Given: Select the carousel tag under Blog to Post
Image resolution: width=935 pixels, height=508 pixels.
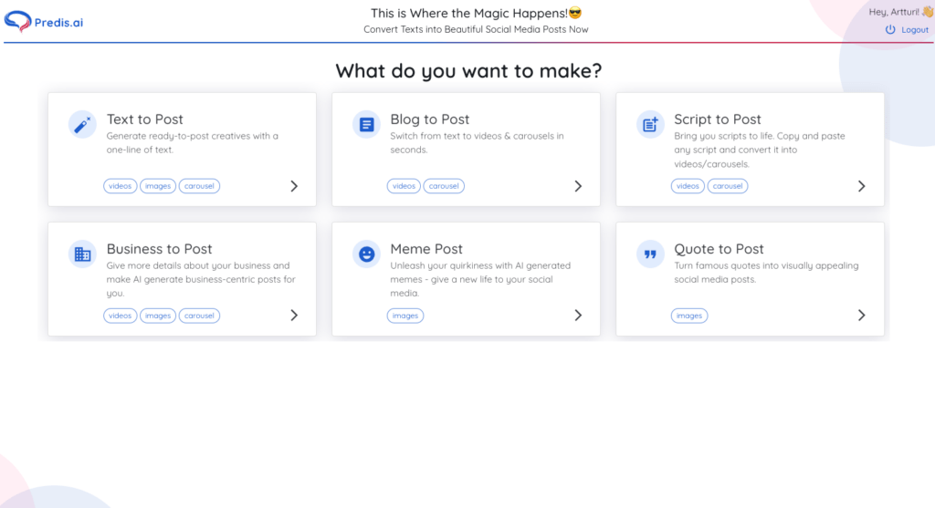Looking at the screenshot, I should pos(444,186).
